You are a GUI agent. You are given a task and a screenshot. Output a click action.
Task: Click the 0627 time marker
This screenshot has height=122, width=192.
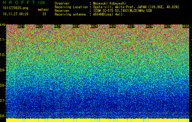point(131,26)
